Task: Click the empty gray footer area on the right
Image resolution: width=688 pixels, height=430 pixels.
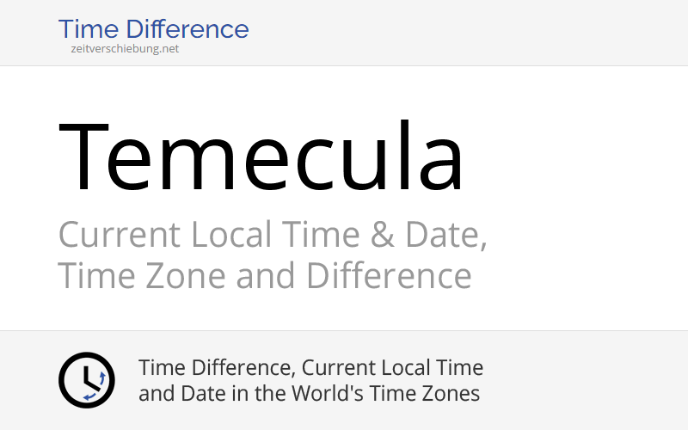Action: (593, 380)
